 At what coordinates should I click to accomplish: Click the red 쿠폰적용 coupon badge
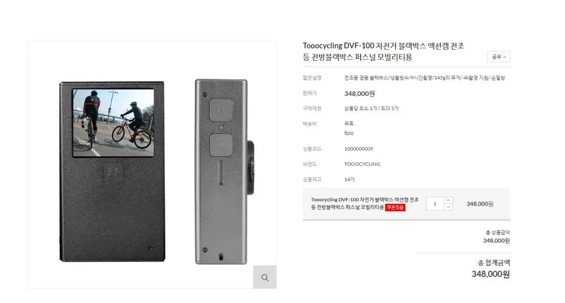[395, 208]
